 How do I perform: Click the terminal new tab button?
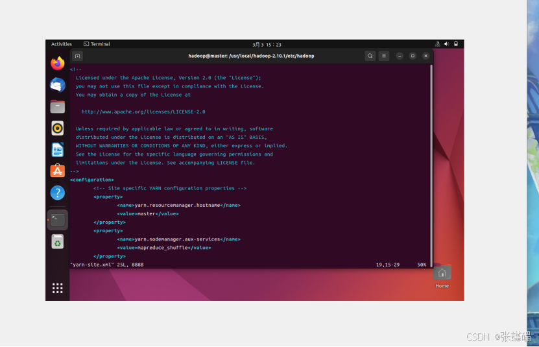tap(78, 56)
